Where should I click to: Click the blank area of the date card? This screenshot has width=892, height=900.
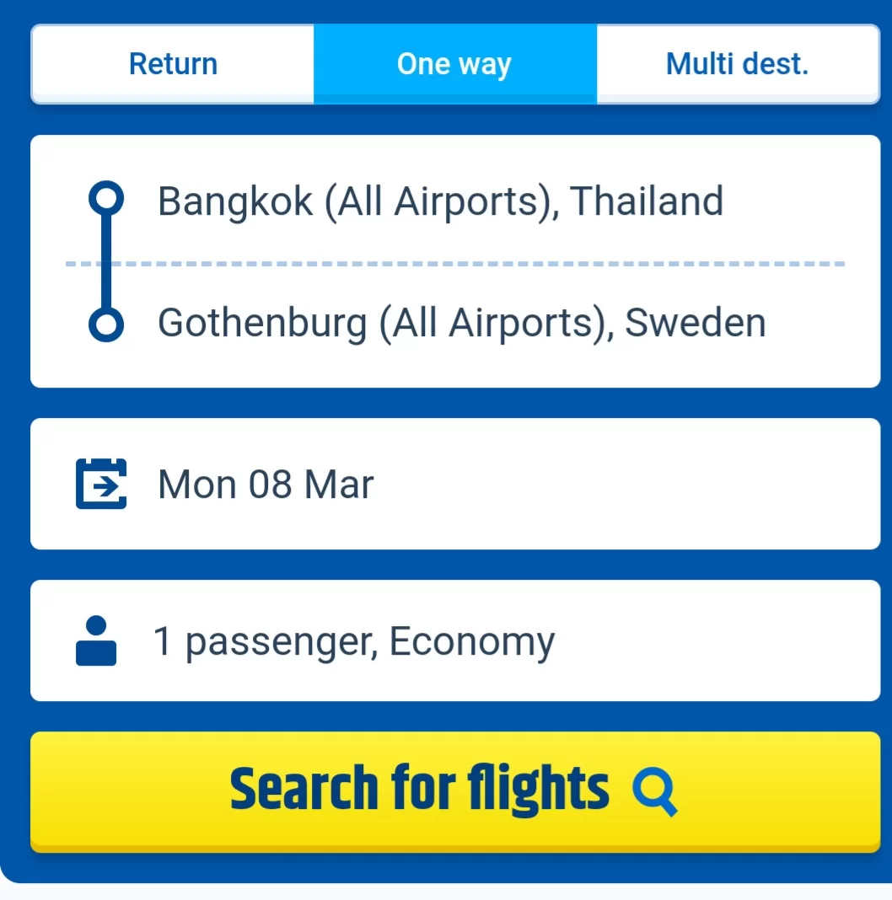click(632, 485)
